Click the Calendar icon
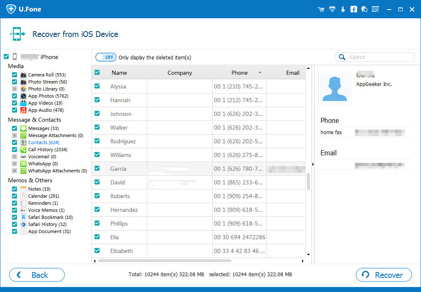This screenshot has height=292, width=421. (23, 196)
